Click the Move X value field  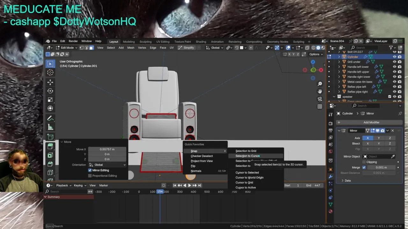pos(107,149)
